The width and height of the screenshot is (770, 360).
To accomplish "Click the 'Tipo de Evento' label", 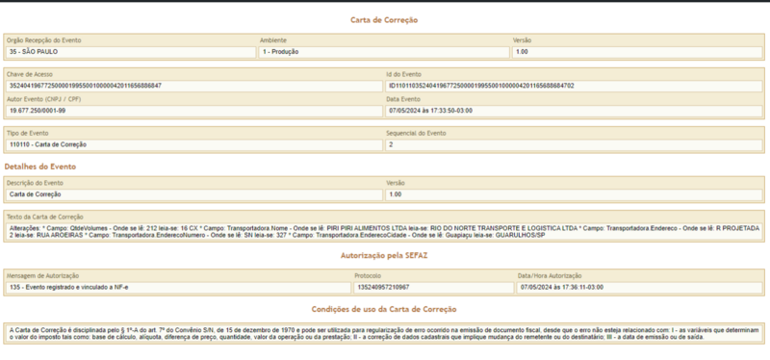I will 28,134.
